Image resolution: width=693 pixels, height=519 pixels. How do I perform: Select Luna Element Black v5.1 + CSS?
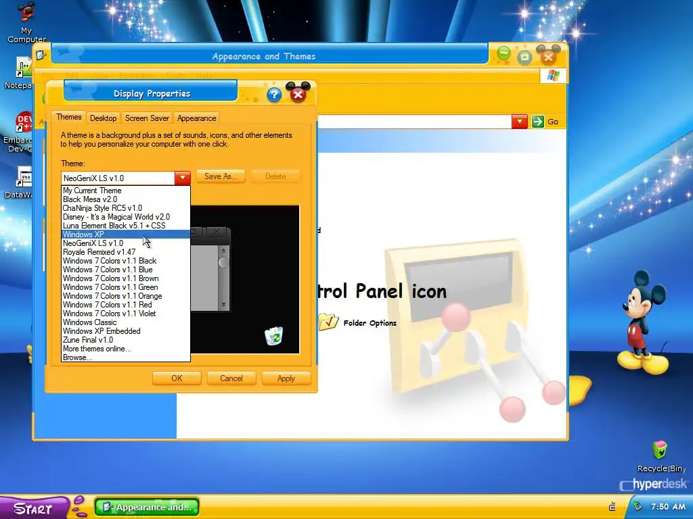click(126, 226)
